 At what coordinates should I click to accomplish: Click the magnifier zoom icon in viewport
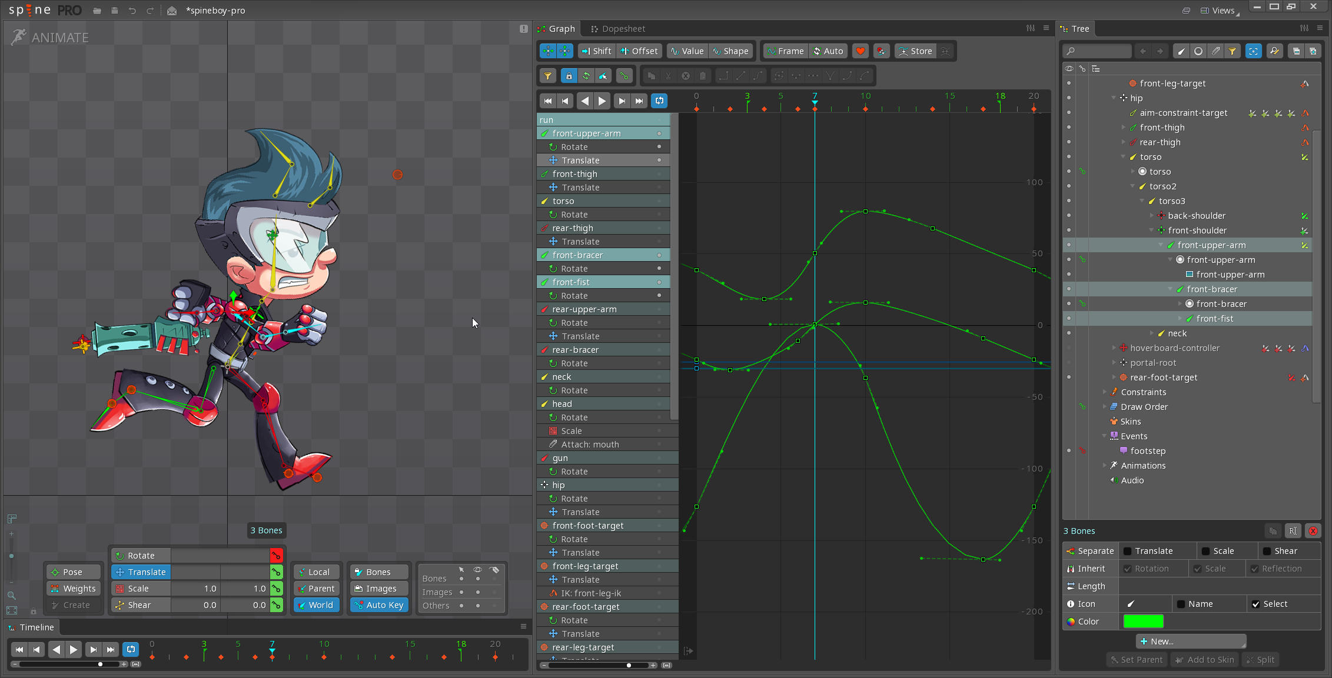point(11,595)
